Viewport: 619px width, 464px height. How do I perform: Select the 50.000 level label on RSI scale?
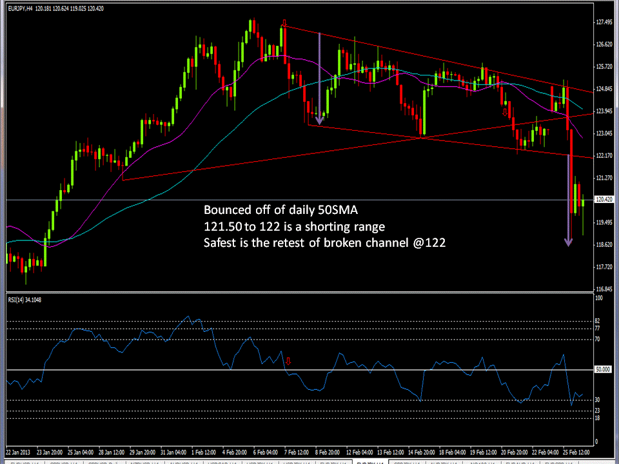click(602, 369)
